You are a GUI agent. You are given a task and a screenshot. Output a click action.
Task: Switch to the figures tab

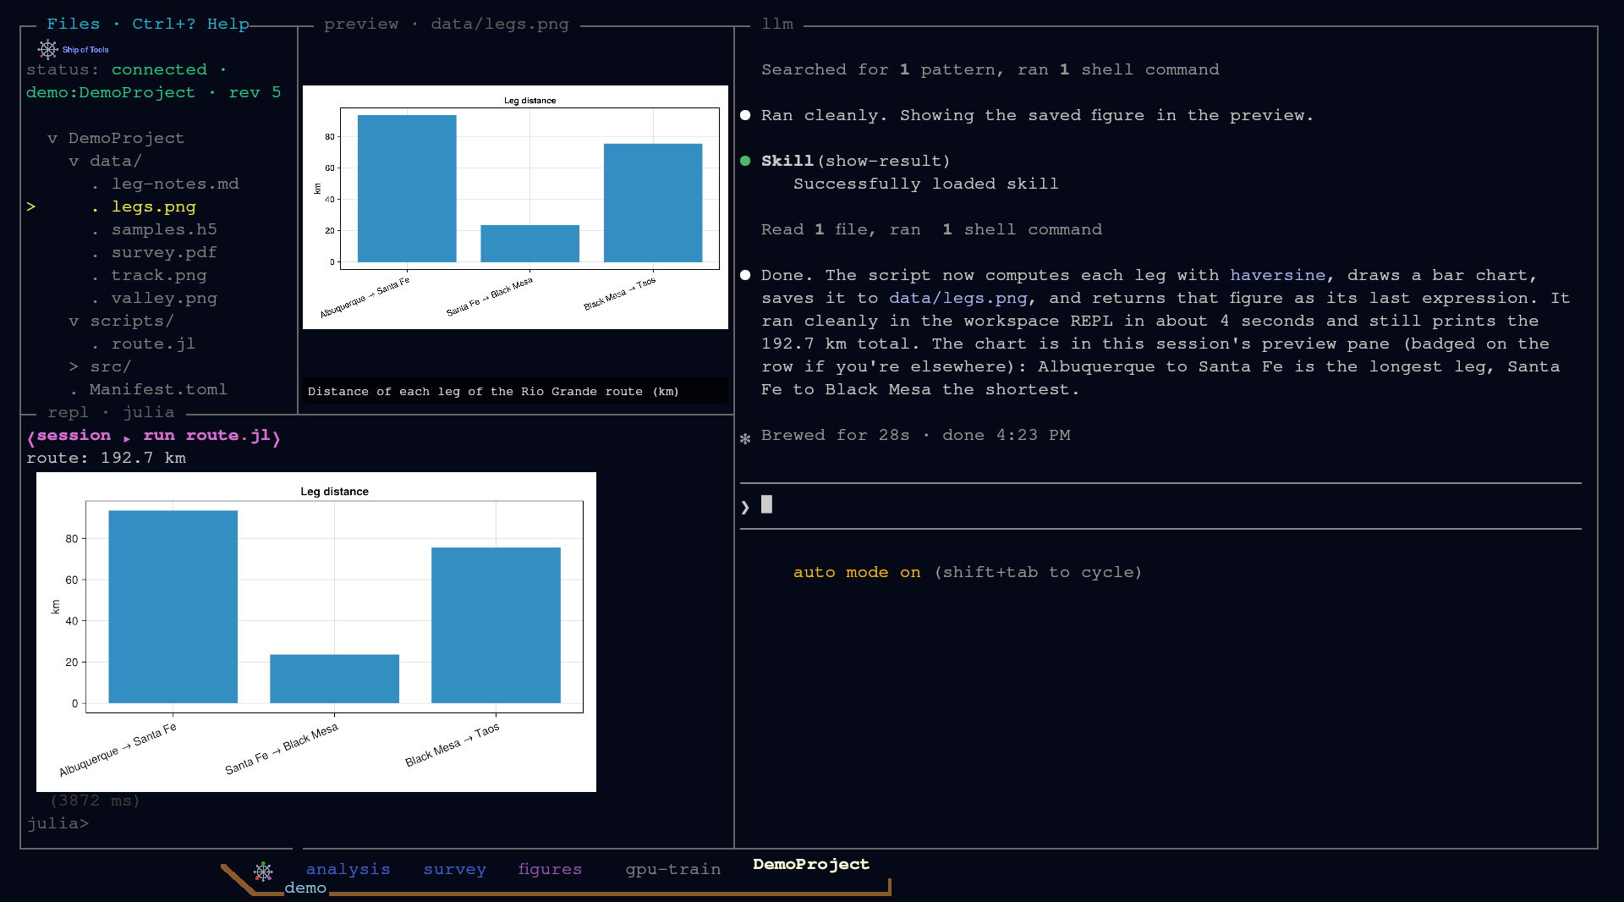(x=550, y=869)
